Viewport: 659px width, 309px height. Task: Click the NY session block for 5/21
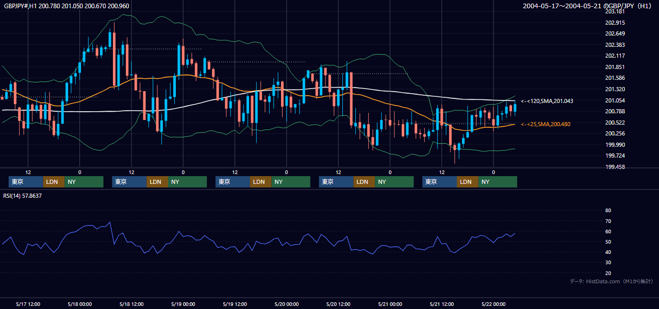coord(498,182)
